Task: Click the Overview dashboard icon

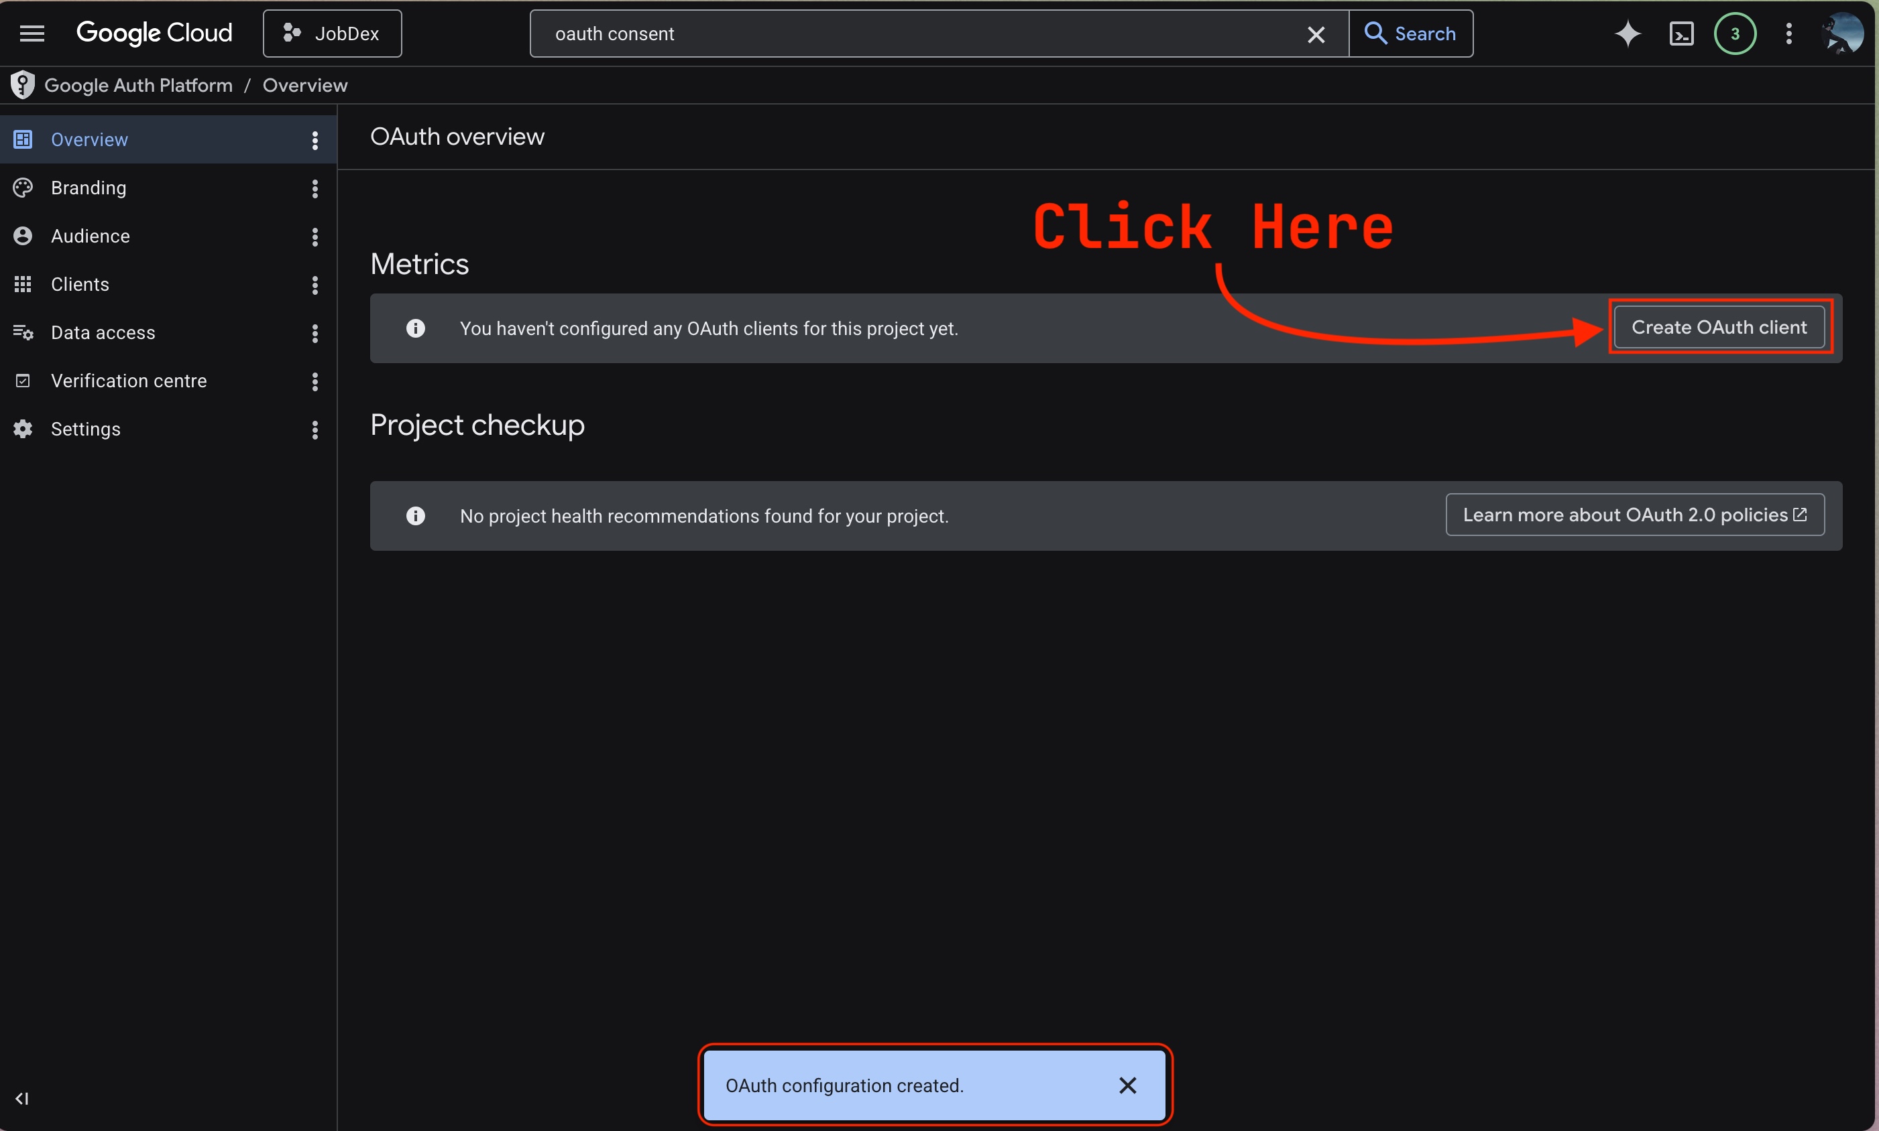Action: 23,139
